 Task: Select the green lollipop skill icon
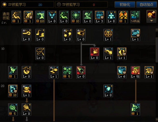[x=13, y=107]
